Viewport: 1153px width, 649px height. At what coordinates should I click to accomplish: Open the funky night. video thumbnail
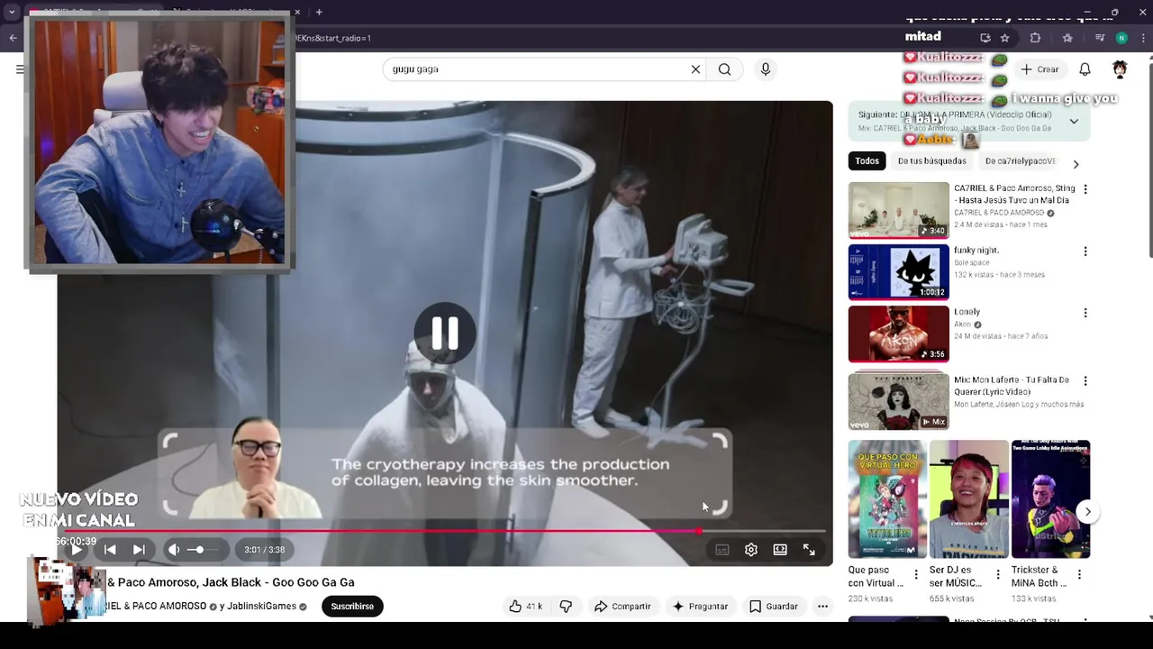click(899, 272)
